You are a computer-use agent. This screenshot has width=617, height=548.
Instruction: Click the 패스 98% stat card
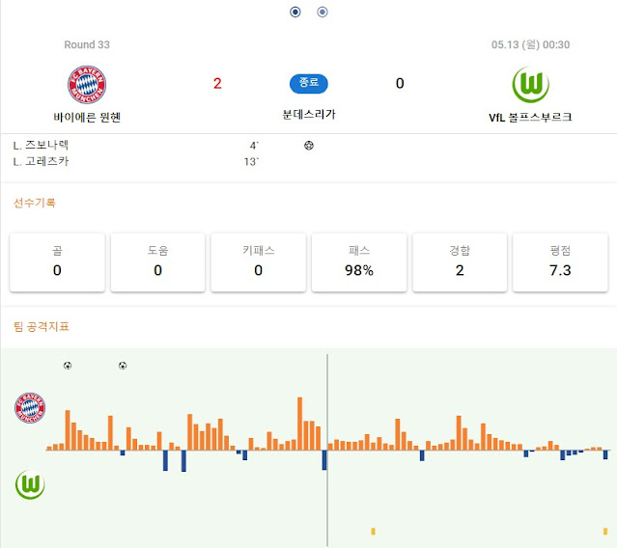(359, 262)
